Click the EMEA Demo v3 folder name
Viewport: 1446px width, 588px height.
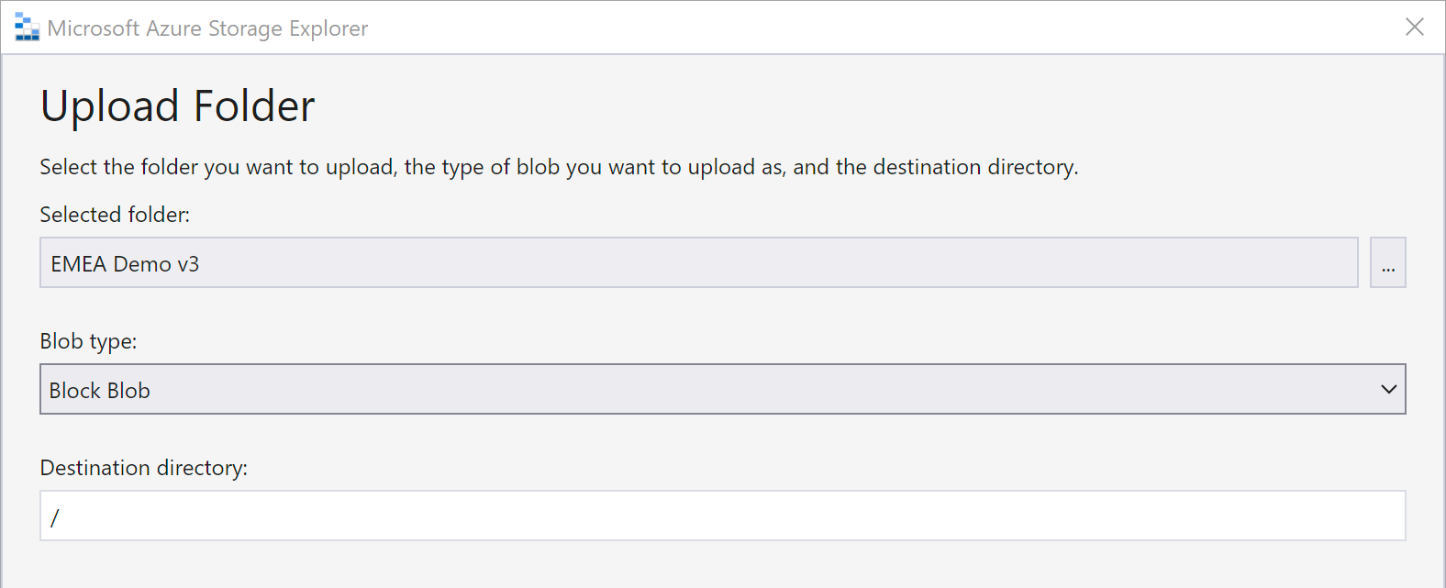(x=125, y=264)
